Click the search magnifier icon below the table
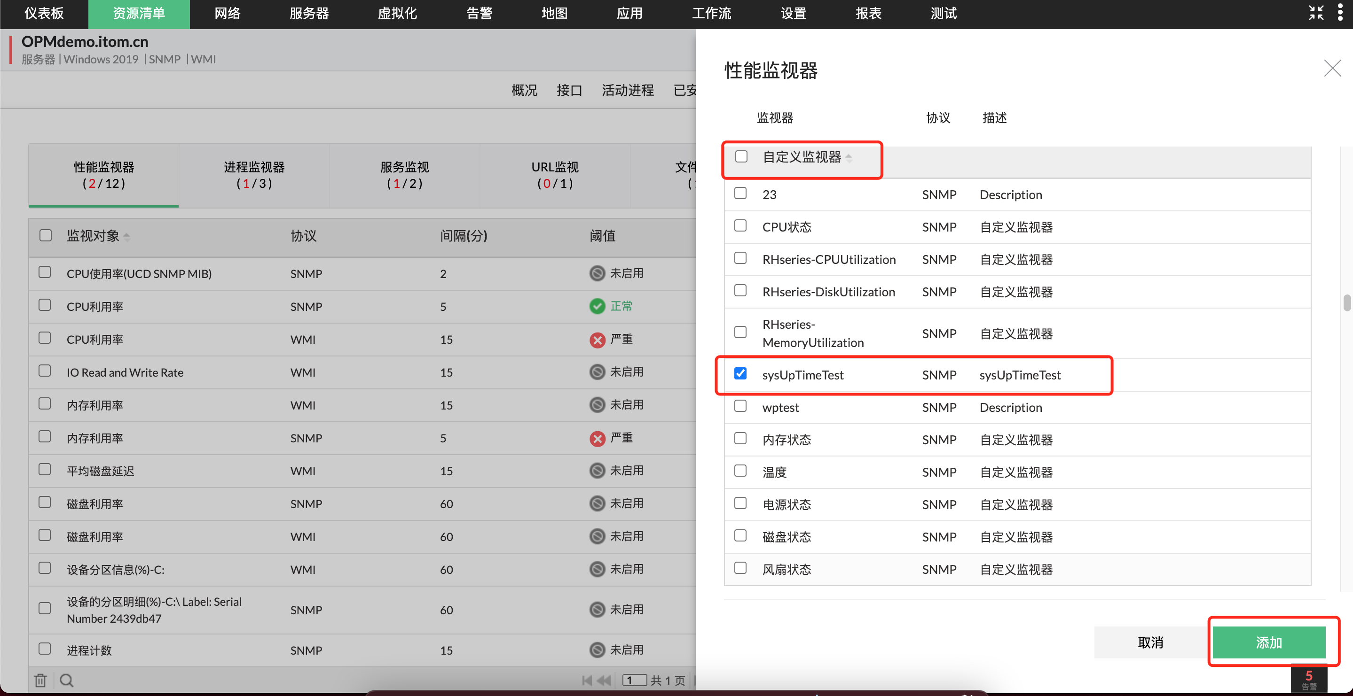Image resolution: width=1353 pixels, height=696 pixels. point(67,680)
